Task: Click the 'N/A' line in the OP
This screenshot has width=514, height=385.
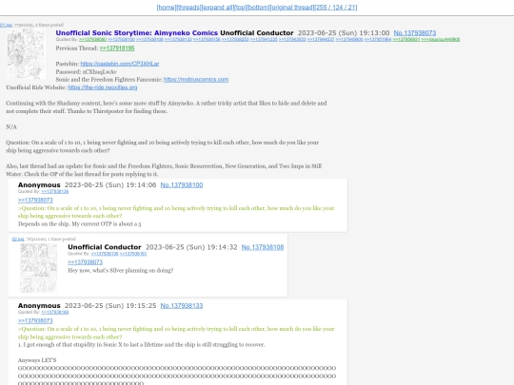Action: point(11,126)
